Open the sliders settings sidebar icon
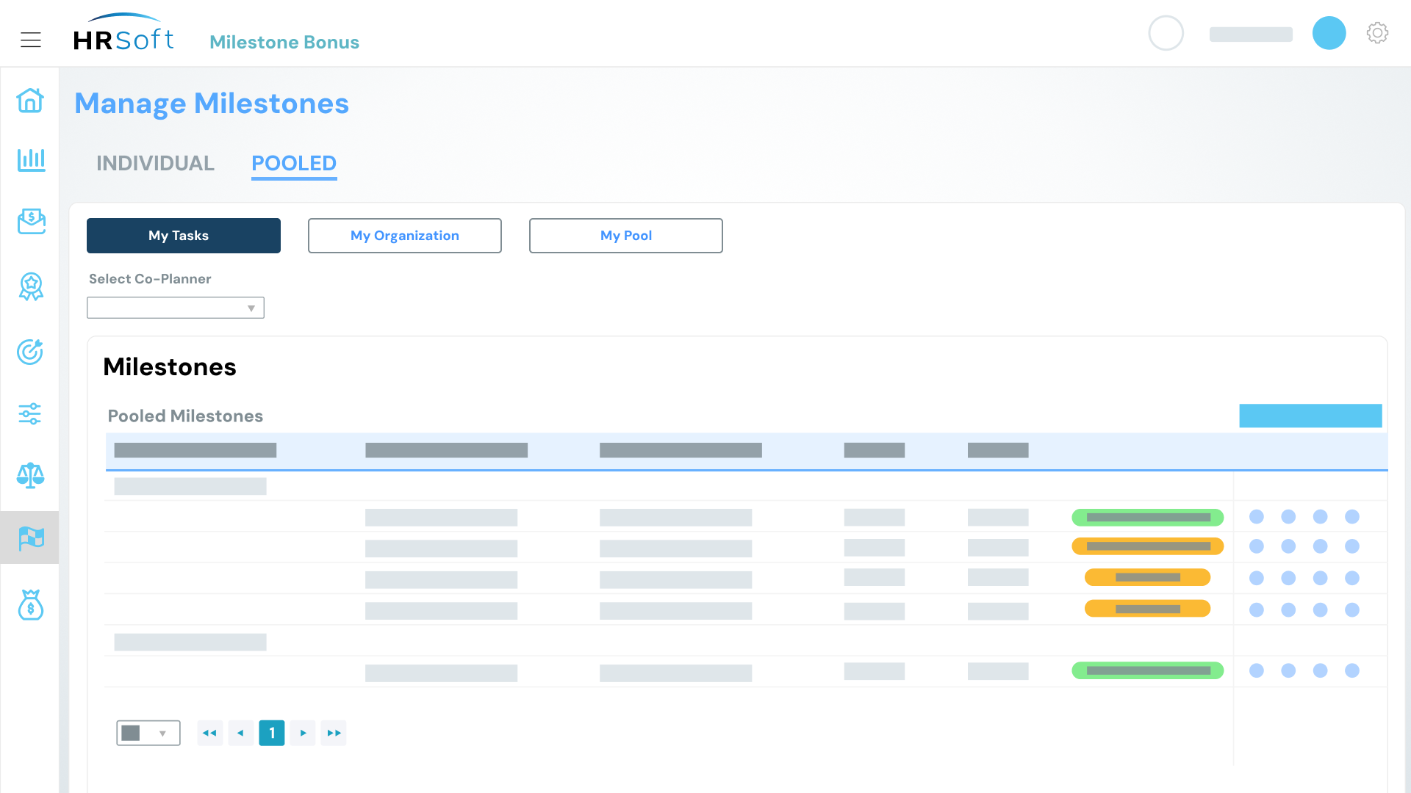The height and width of the screenshot is (793, 1411). (30, 413)
